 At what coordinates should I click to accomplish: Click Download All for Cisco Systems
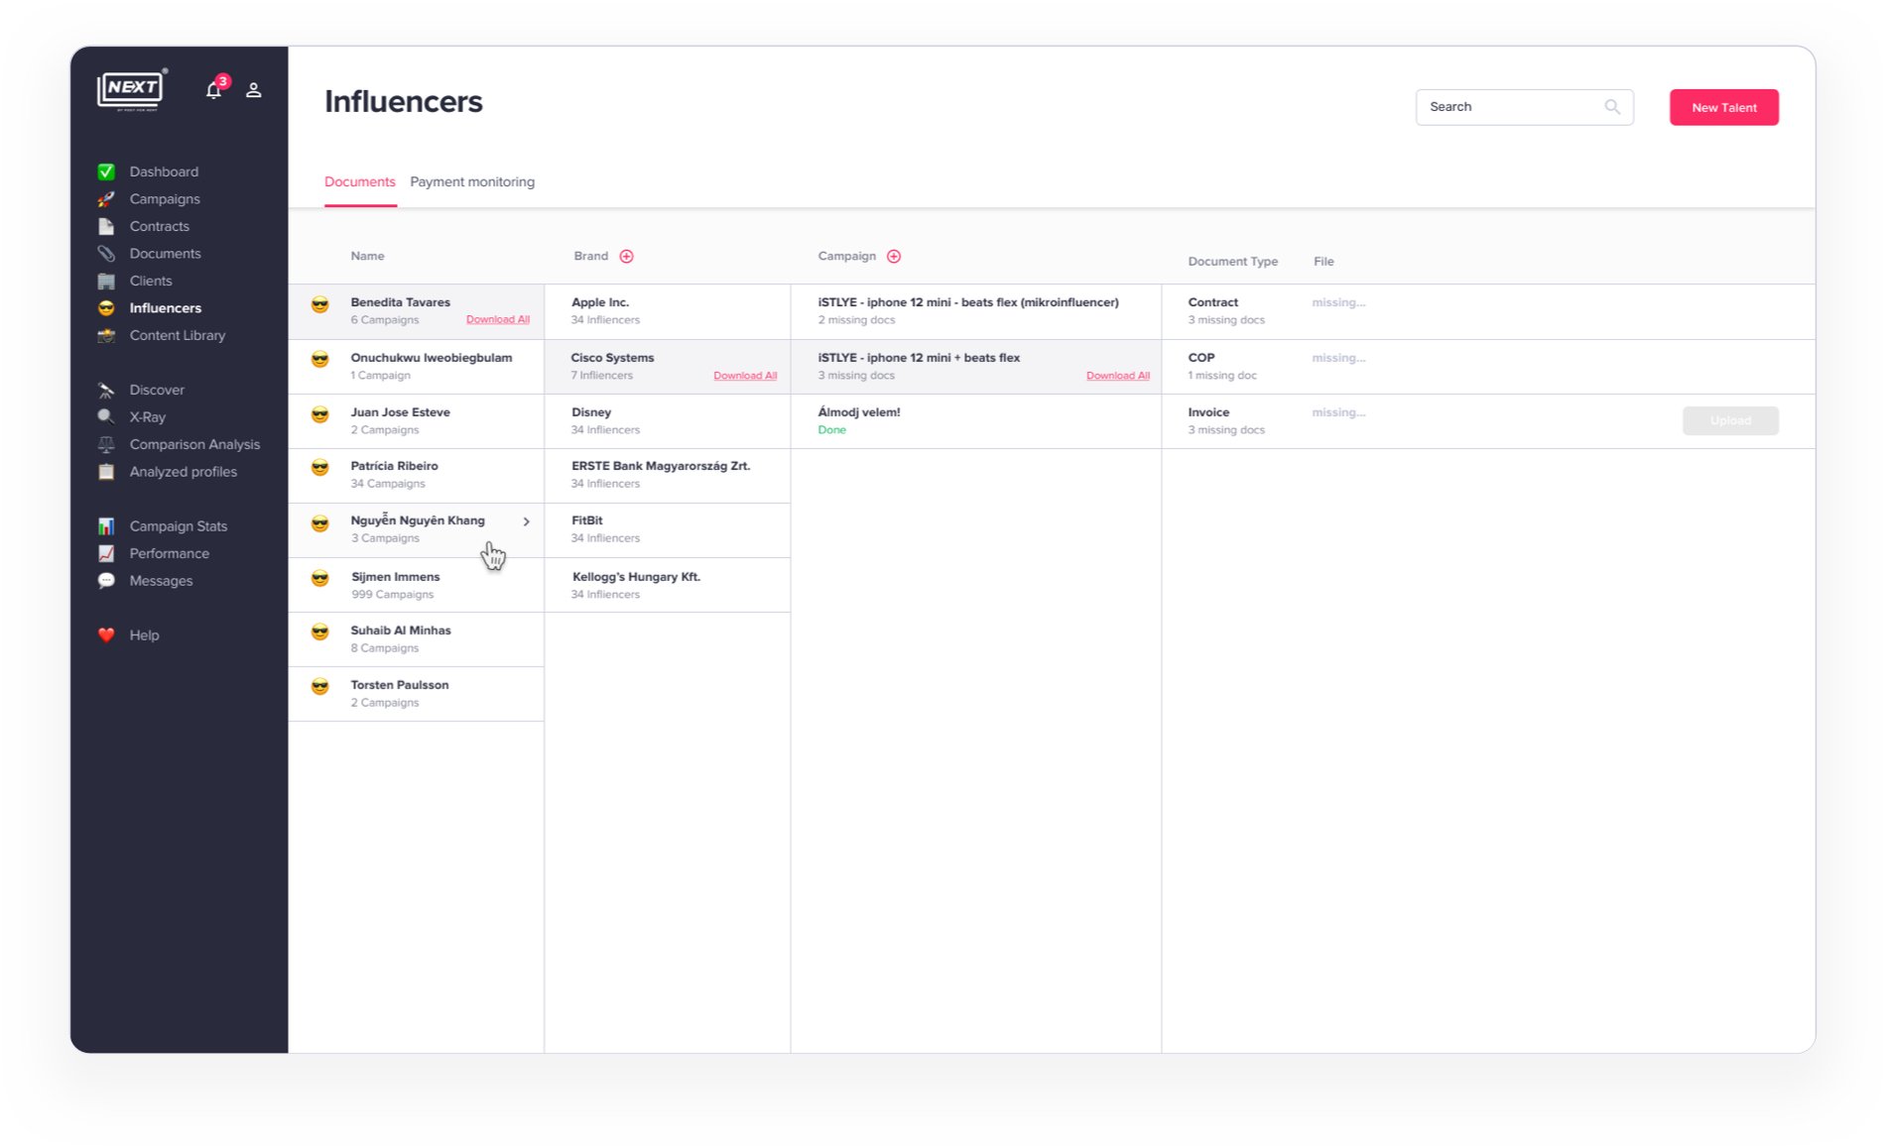pyautogui.click(x=745, y=376)
